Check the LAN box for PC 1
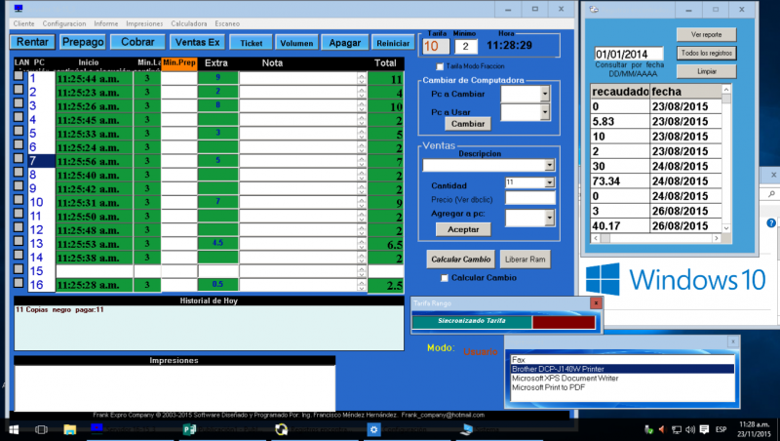 [x=19, y=76]
